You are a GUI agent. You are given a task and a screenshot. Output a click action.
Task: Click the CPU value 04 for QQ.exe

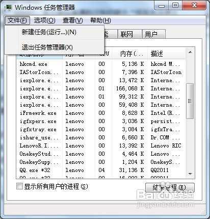point(101,170)
